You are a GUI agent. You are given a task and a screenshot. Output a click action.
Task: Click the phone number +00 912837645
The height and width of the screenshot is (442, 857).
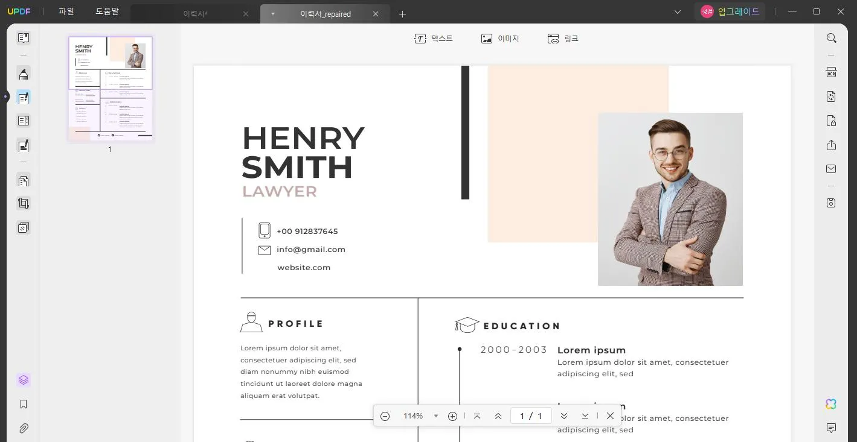click(x=307, y=232)
